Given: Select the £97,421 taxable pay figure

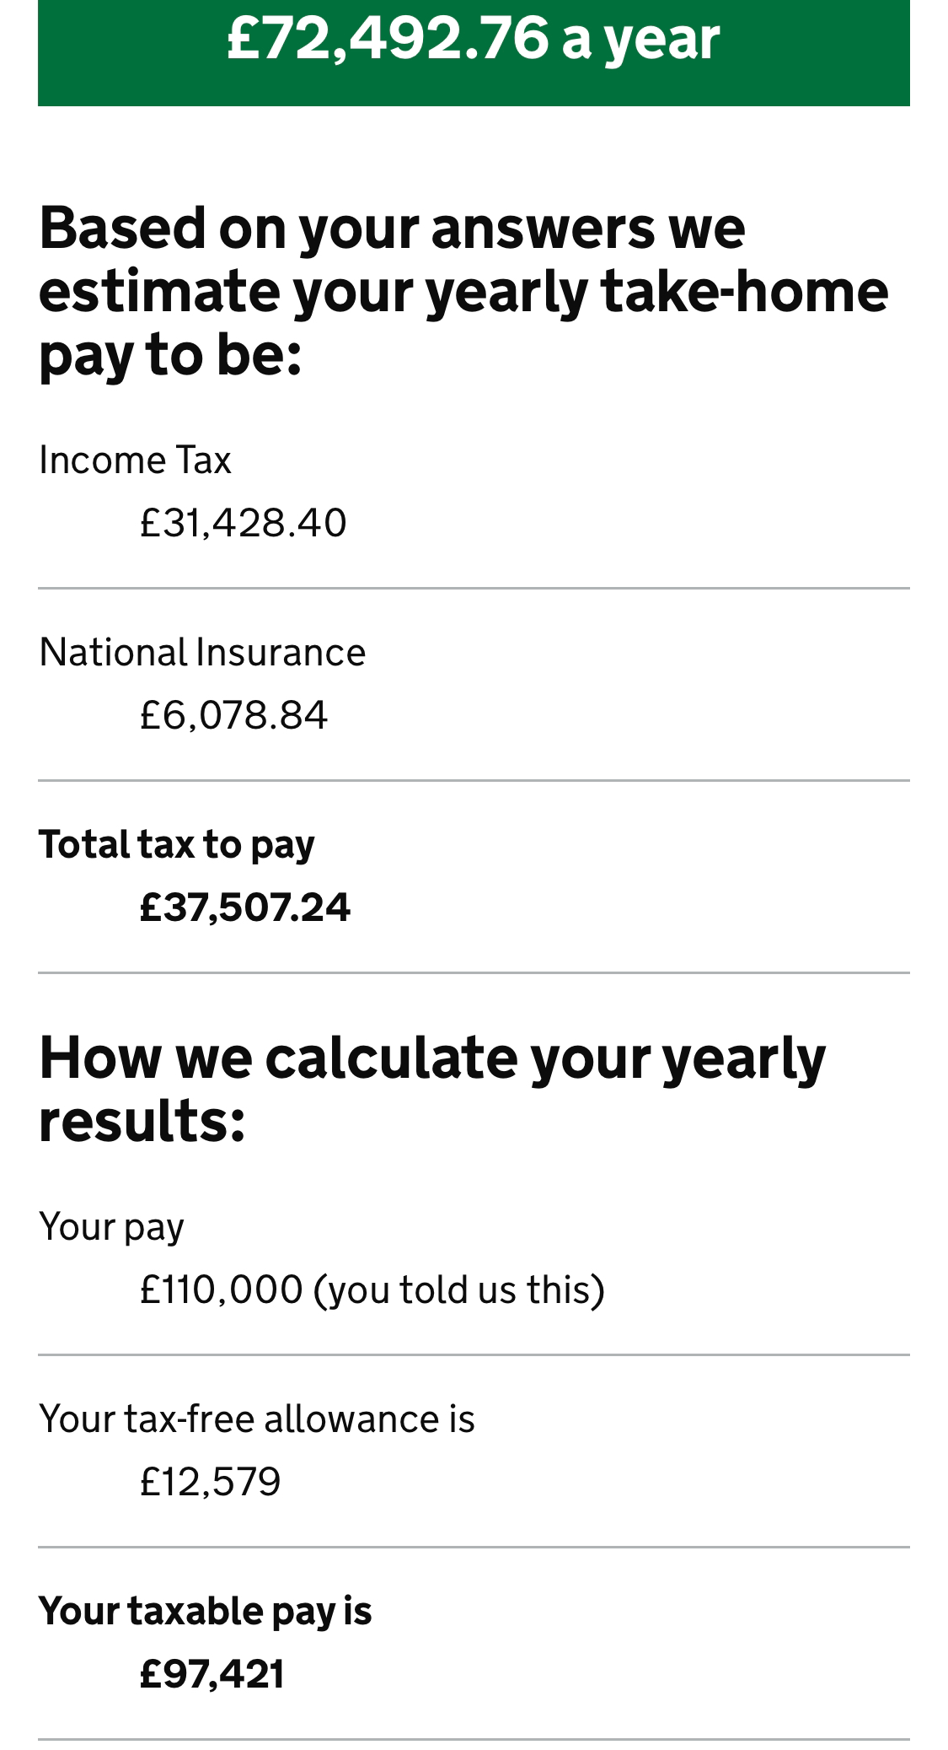Looking at the screenshot, I should [212, 1674].
